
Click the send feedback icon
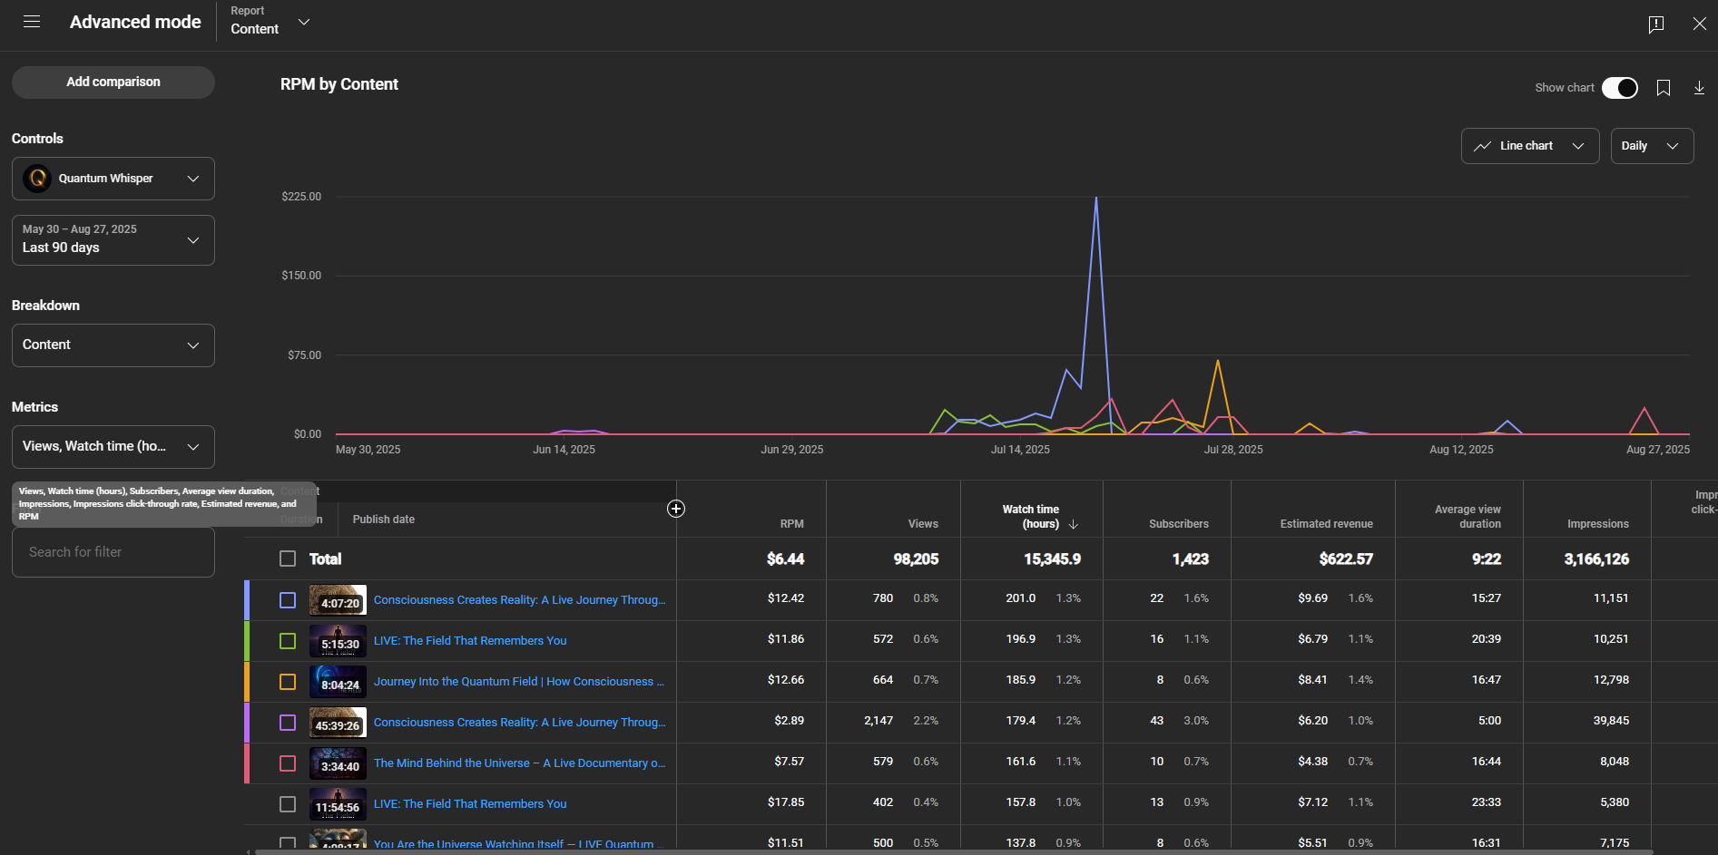1656,24
